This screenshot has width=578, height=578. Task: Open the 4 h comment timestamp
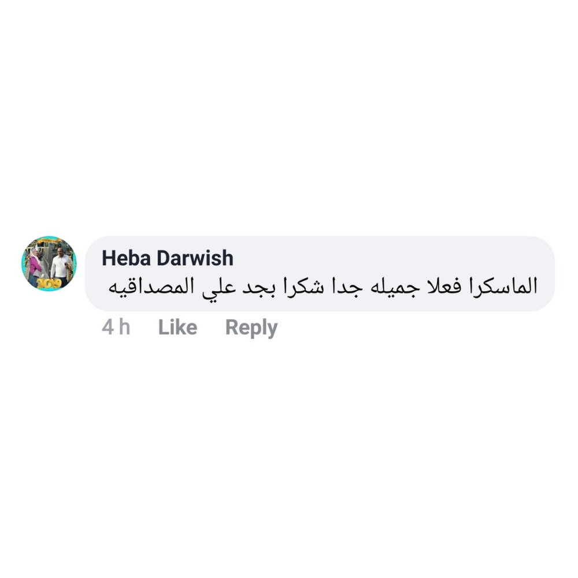(x=116, y=327)
